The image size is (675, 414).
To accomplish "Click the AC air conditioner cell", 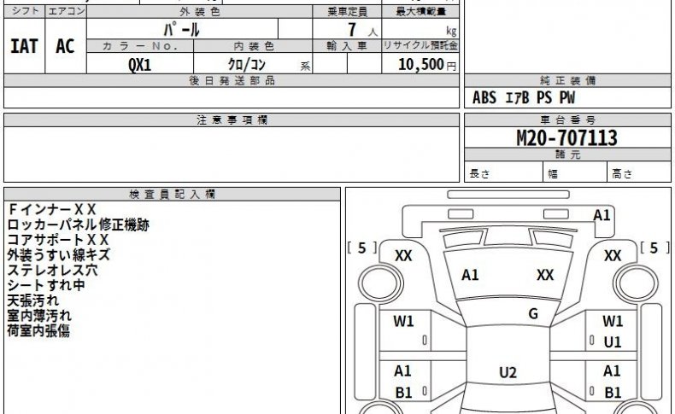I will pyautogui.click(x=65, y=46).
